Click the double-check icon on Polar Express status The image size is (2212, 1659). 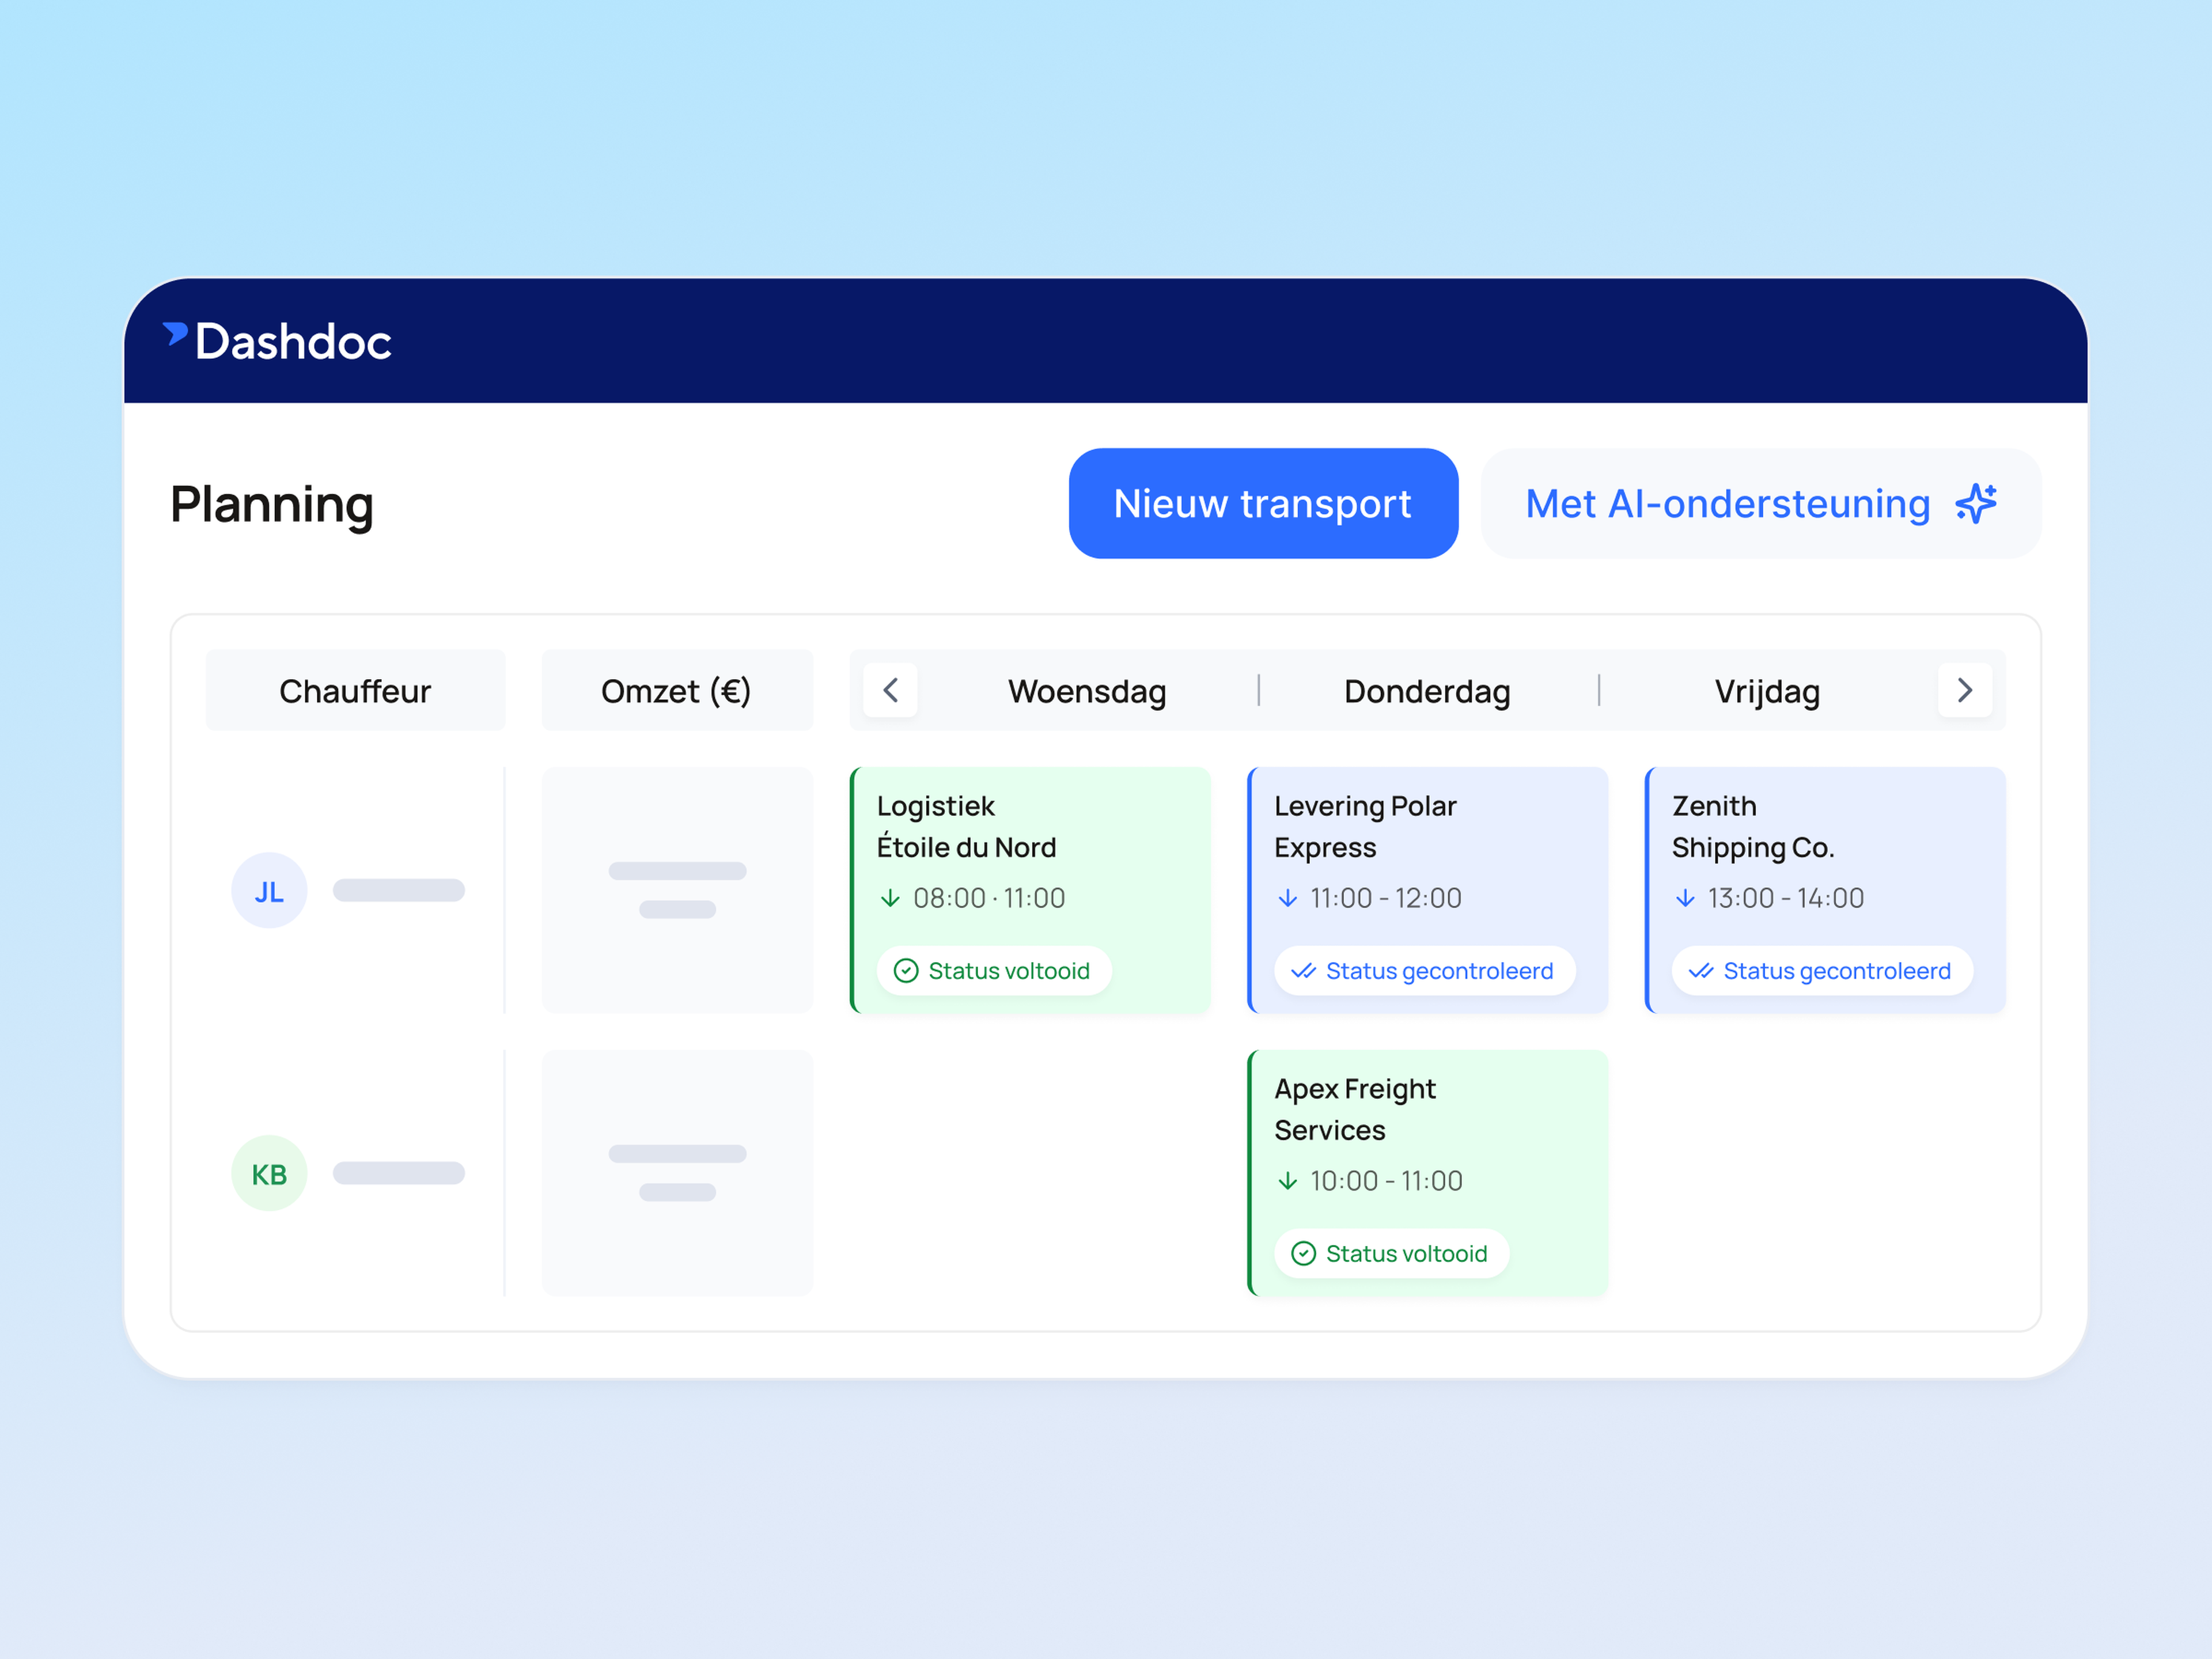(x=1303, y=970)
